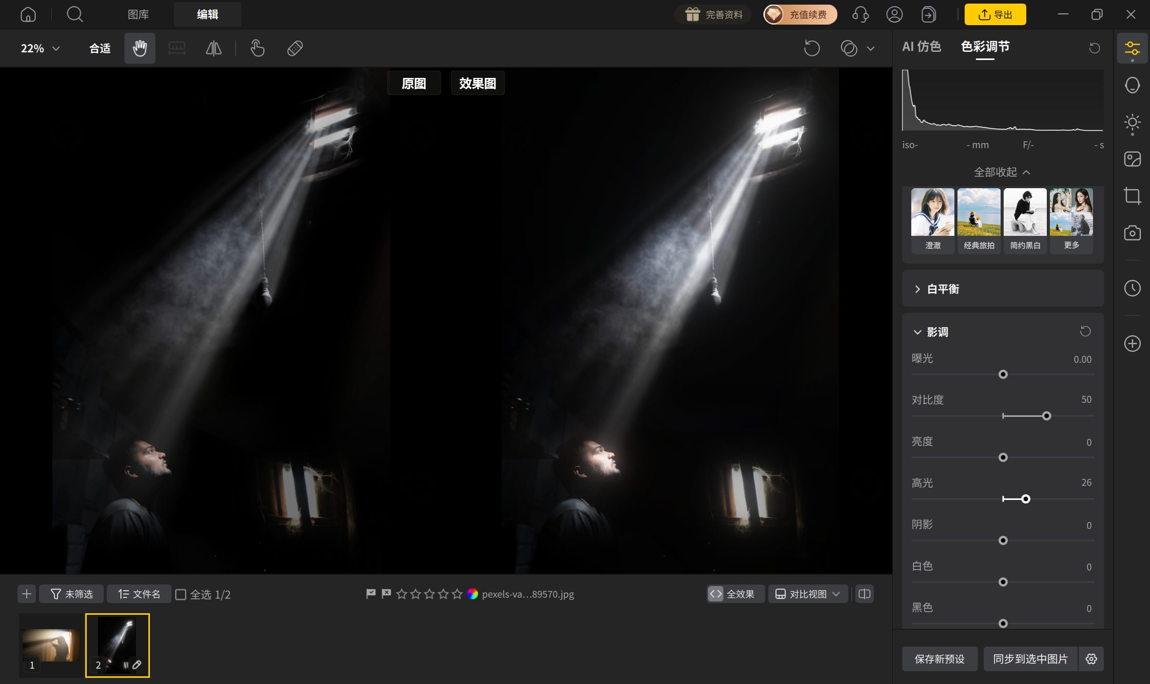
Task: Click the 对比度 slider handle
Action: click(1047, 416)
